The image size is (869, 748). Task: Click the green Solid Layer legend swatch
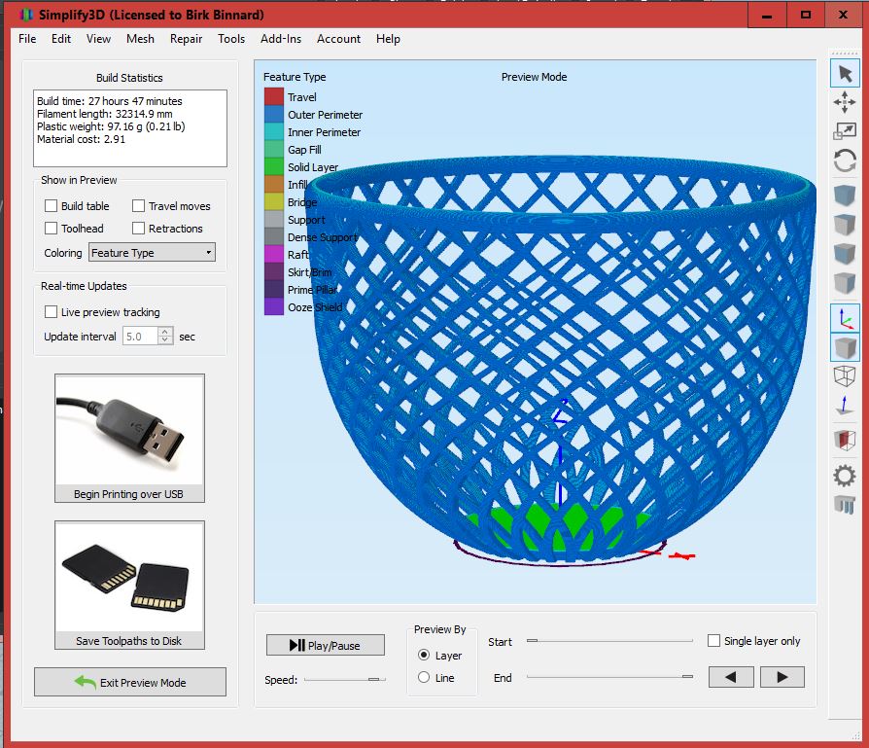tap(274, 166)
